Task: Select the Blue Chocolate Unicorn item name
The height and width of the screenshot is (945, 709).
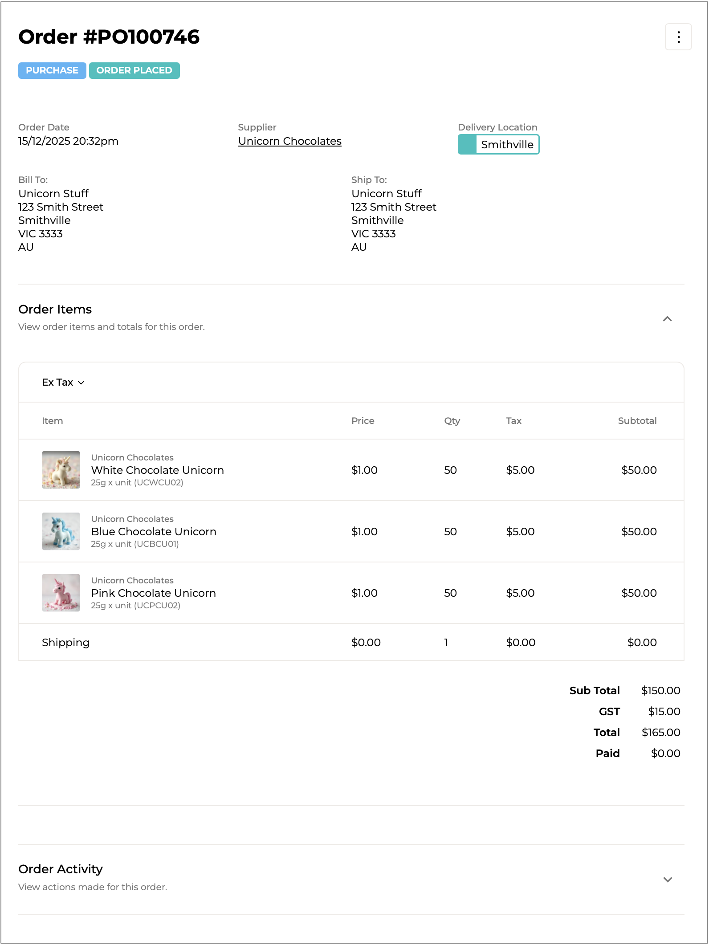Action: pos(154,532)
